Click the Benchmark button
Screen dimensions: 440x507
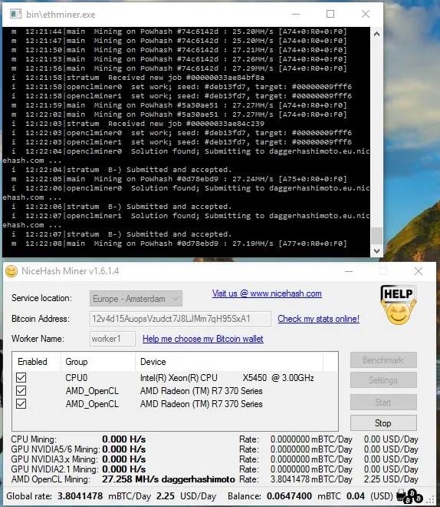point(383,360)
